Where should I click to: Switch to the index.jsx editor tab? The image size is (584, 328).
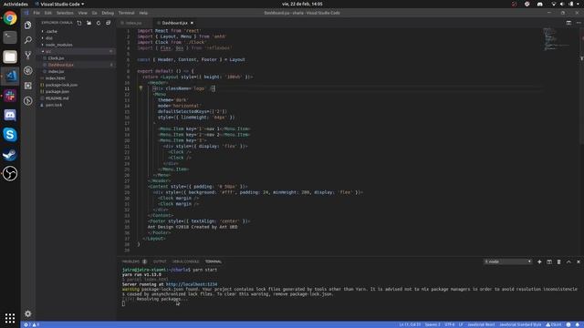pos(133,23)
